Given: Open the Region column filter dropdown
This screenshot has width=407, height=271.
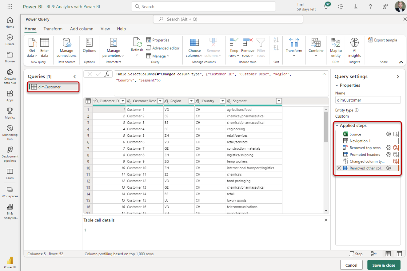Looking at the screenshot, I should click(x=191, y=101).
